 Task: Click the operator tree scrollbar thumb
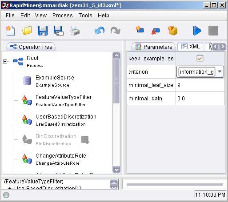116,81
